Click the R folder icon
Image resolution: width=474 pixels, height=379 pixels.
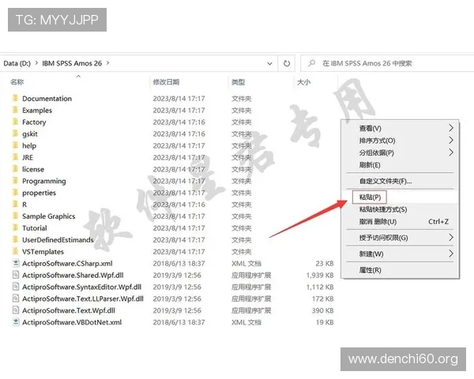tap(15, 205)
